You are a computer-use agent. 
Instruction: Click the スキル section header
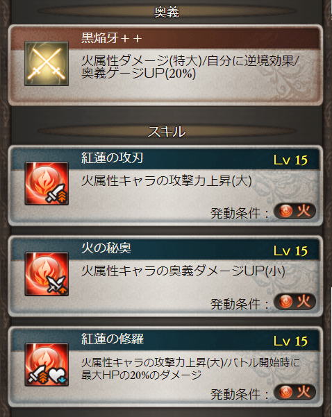click(167, 132)
